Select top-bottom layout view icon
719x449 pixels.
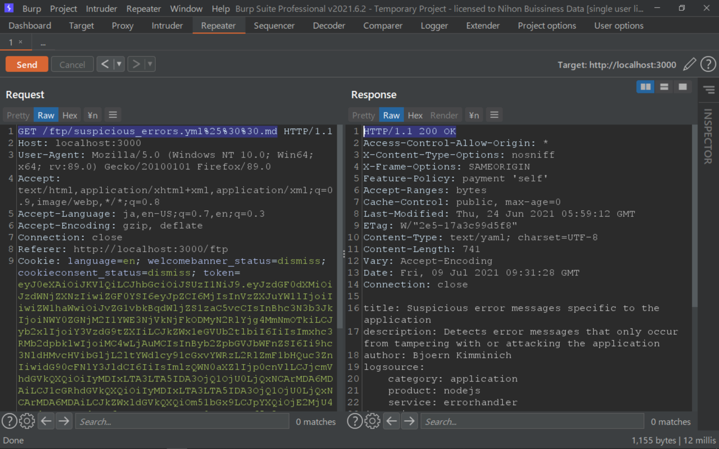(x=664, y=87)
